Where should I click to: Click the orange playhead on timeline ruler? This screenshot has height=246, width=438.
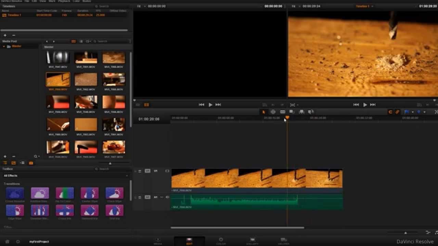coord(287,118)
